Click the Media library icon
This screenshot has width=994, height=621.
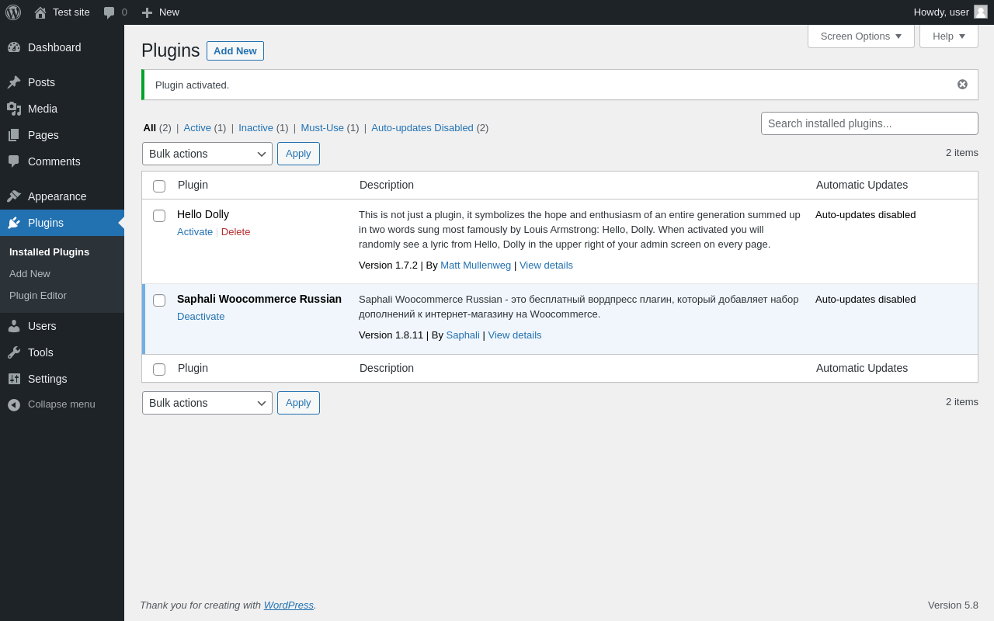click(x=14, y=109)
